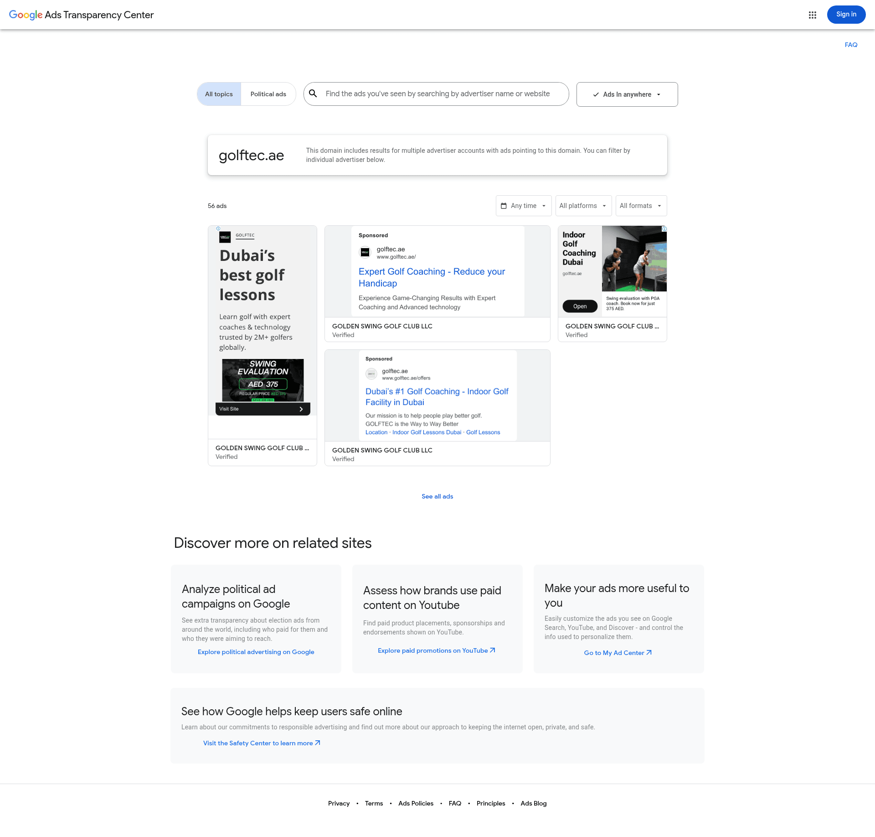Switch to the Political ads tab
This screenshot has height=837, width=875.
pyautogui.click(x=268, y=94)
